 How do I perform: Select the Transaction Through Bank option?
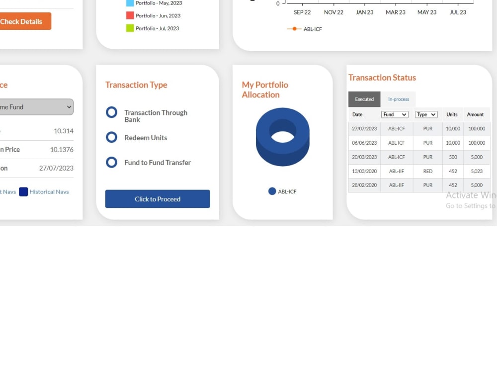tap(111, 112)
